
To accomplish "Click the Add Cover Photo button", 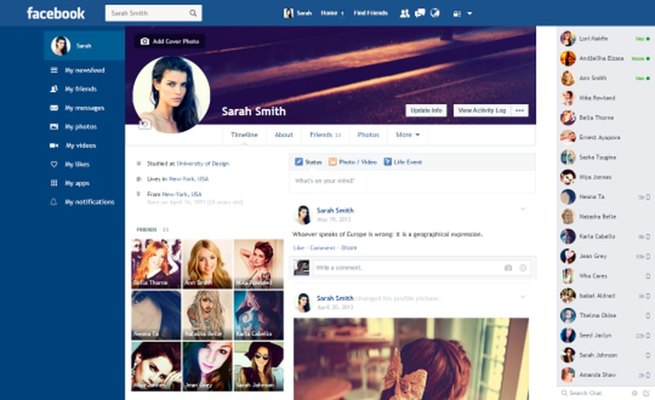I will click(x=170, y=41).
